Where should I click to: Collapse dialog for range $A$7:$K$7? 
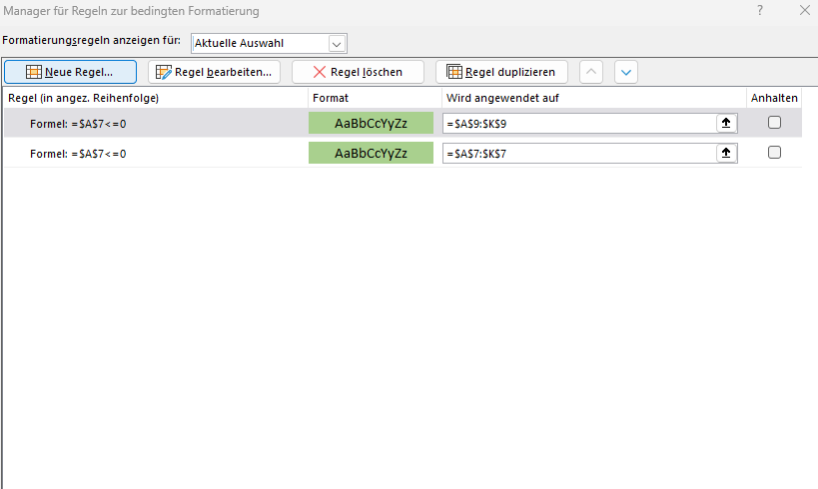click(726, 154)
